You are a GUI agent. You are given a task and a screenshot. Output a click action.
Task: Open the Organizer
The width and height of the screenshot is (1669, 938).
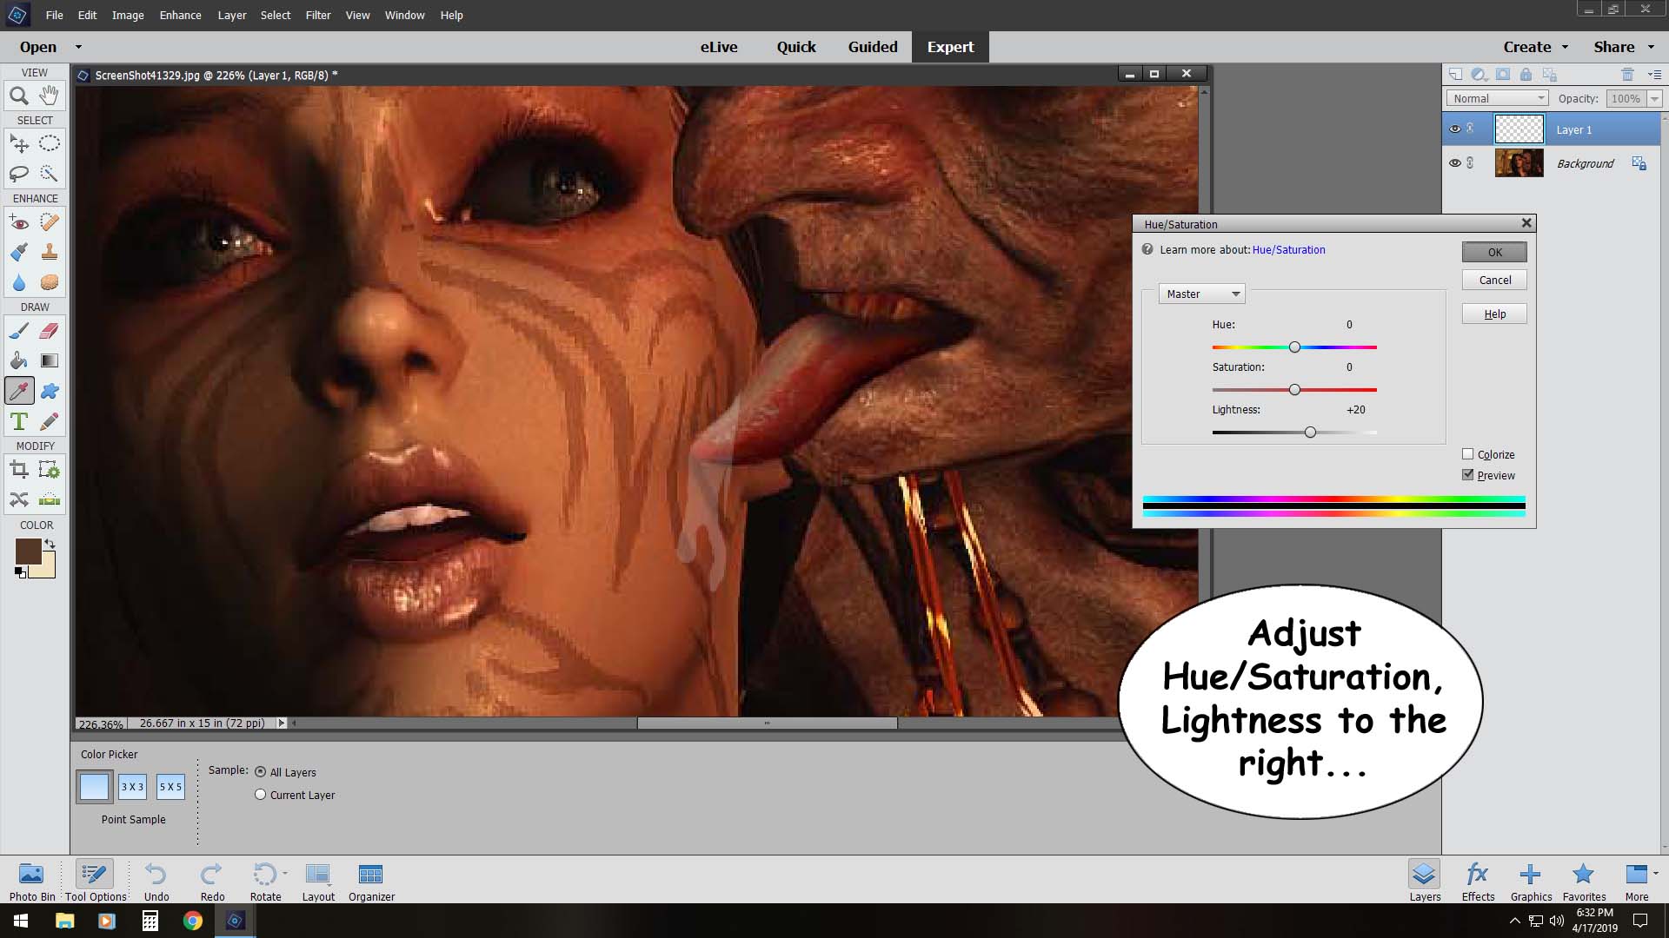371,881
